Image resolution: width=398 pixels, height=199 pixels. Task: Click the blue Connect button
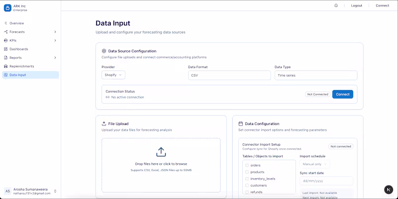(x=343, y=94)
